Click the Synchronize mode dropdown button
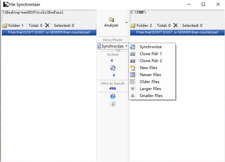Screen dimensions: 225x162 tap(113, 46)
